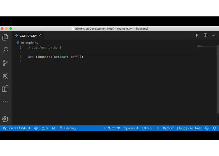Click the green full-screen window button
This screenshot has width=219, height=156.
coord(11,28)
